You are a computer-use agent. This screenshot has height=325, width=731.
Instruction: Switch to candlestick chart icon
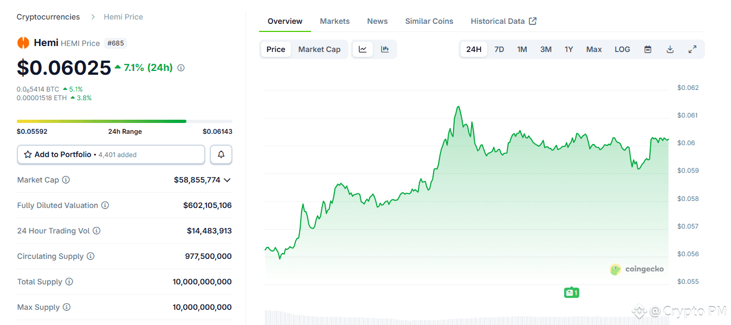(x=385, y=49)
